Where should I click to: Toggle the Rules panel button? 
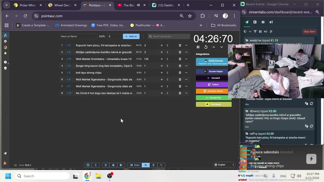coord(135,165)
